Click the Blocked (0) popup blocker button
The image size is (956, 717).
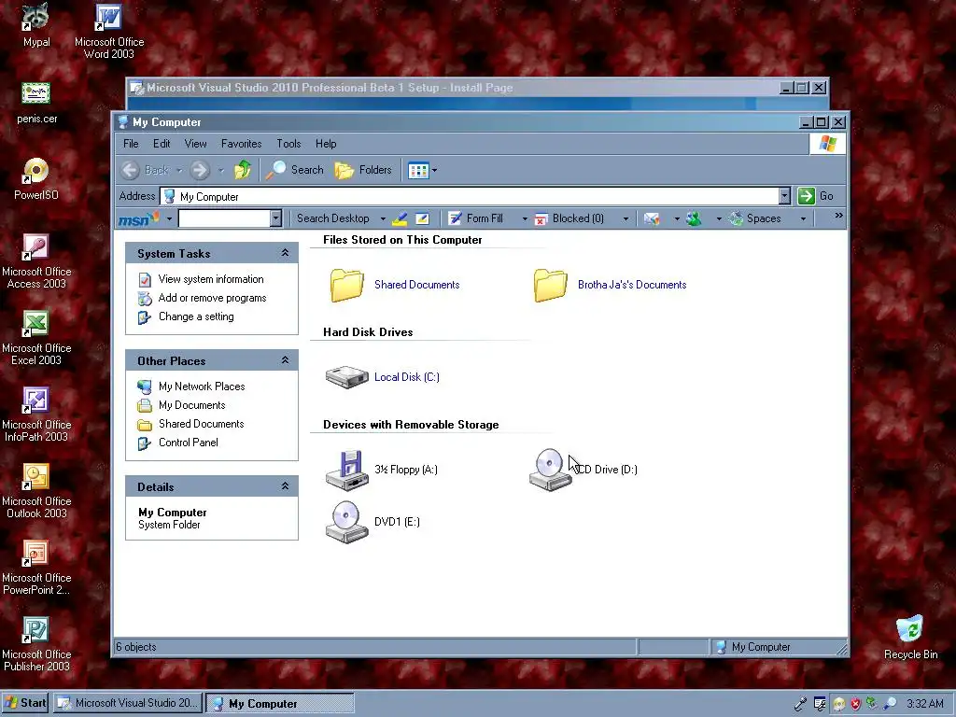(x=569, y=218)
